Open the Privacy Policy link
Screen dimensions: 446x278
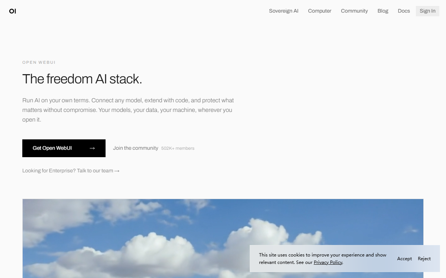(x=328, y=262)
